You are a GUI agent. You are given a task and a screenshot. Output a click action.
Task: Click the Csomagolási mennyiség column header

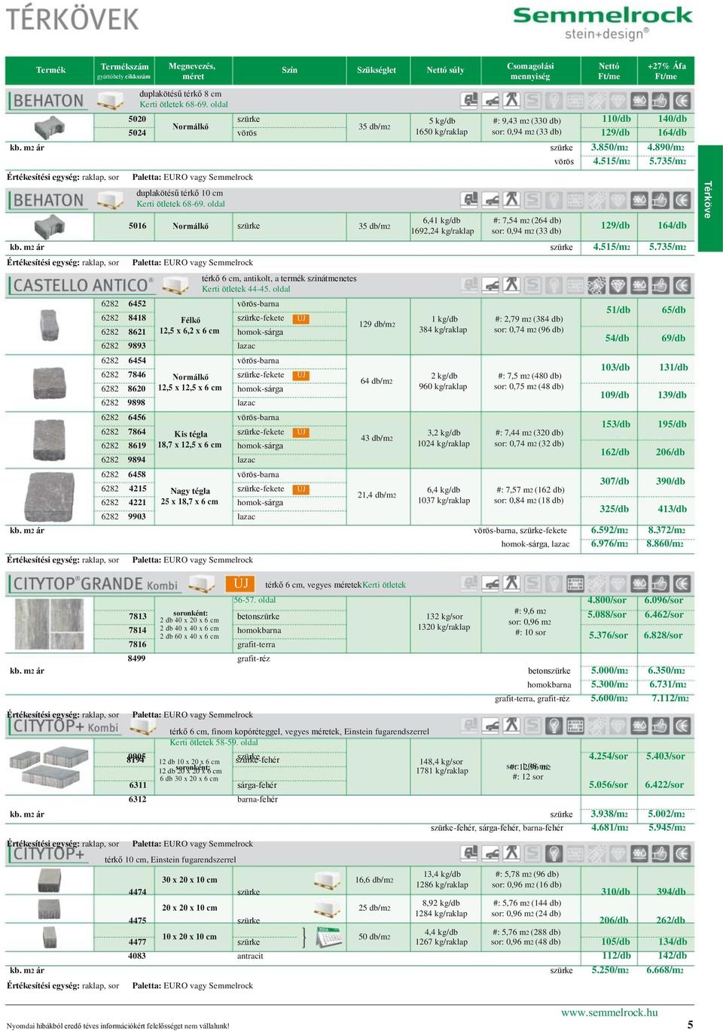[x=530, y=71]
